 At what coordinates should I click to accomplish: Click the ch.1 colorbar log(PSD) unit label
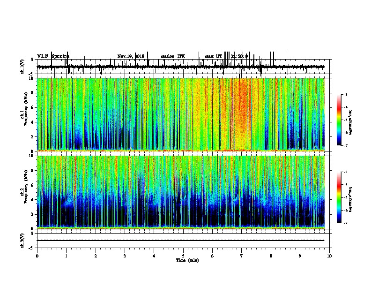350,122
